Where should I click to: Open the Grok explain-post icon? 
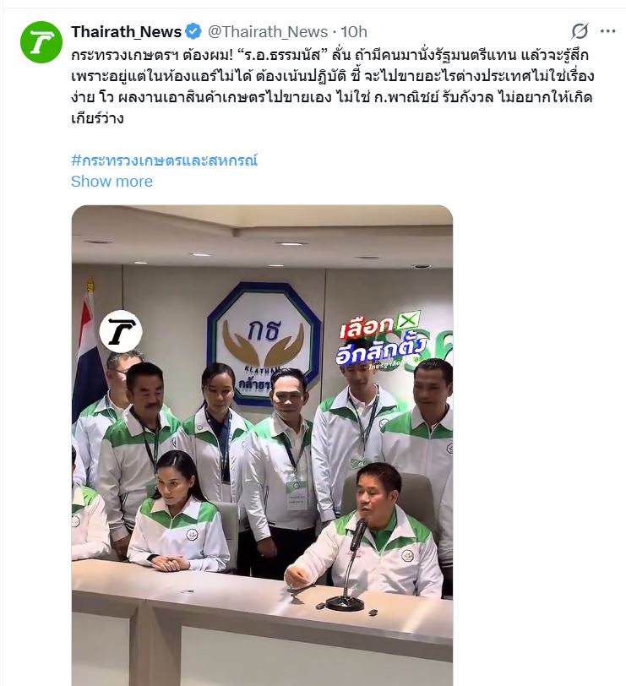click(x=580, y=31)
